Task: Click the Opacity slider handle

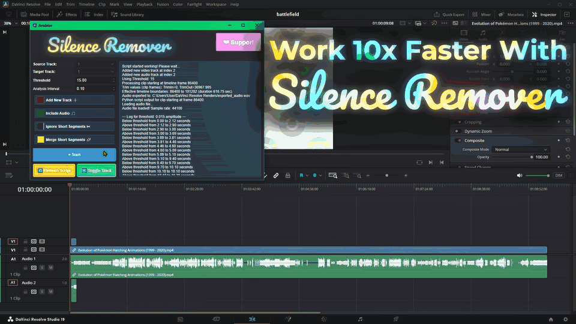Action: tap(532, 157)
